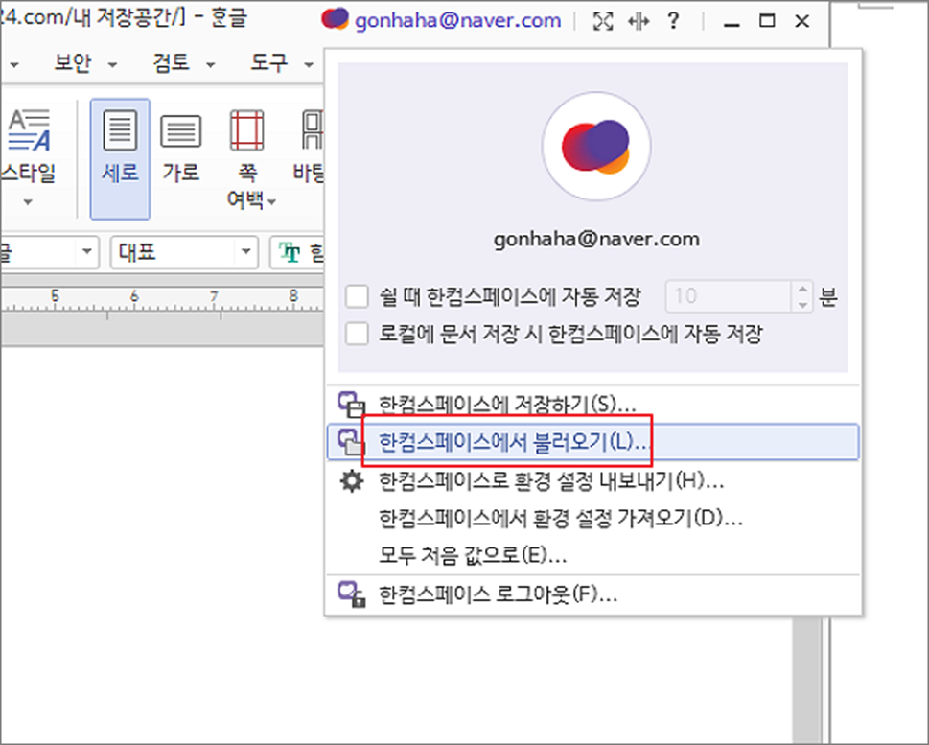The width and height of the screenshot is (929, 745).
Task: Open the 보안 menu
Action: coord(73,63)
